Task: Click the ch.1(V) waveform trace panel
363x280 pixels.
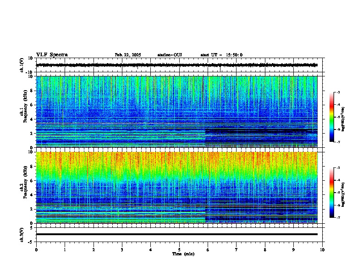Action: coord(179,65)
